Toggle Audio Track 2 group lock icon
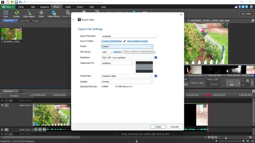 11,134
